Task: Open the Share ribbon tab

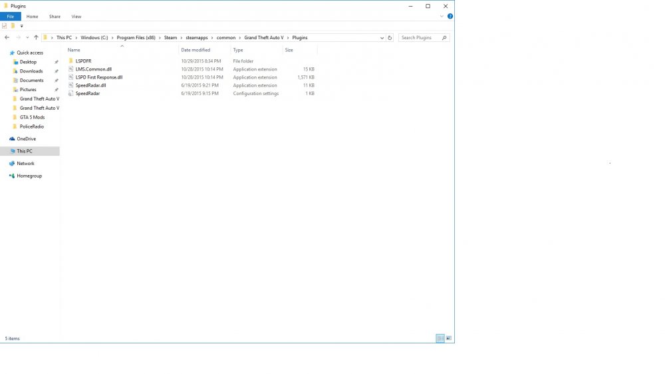Action: (x=55, y=17)
